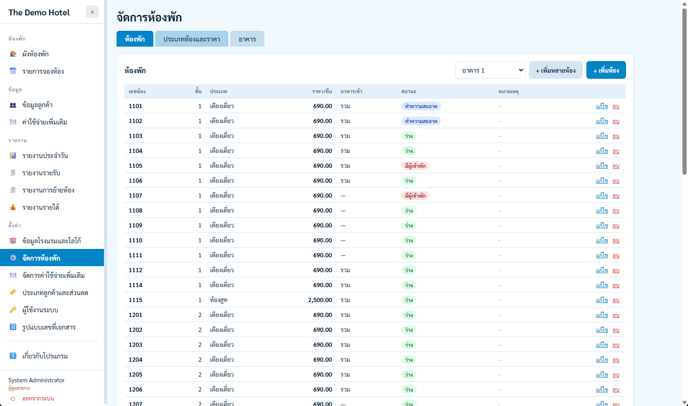Switch to the ห้องพัก tab
The width and height of the screenshot is (688, 406).
coord(135,39)
